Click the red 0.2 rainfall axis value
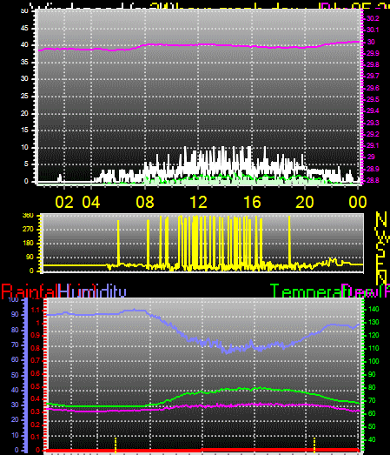Viewport: 390px width, 455px height. click(35, 425)
